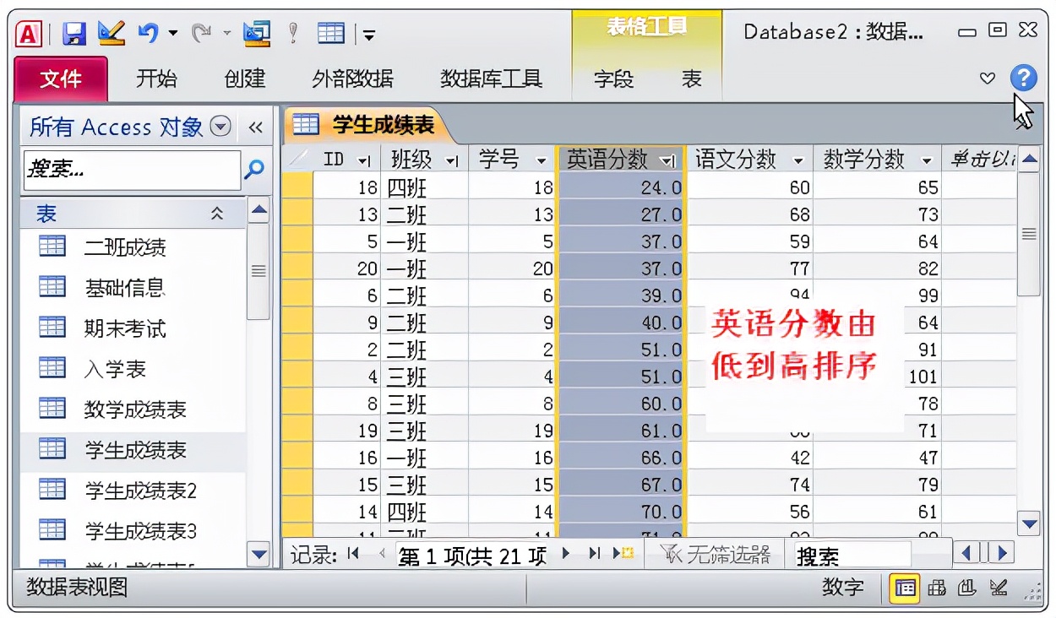
Task: Select the Design View icon in status bar
Action: click(x=998, y=589)
